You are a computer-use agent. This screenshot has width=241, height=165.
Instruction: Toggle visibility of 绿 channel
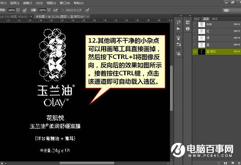point(195,38)
